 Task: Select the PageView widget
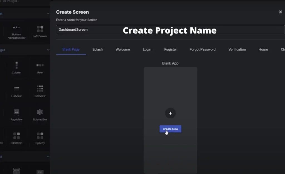[x=16, y=114]
